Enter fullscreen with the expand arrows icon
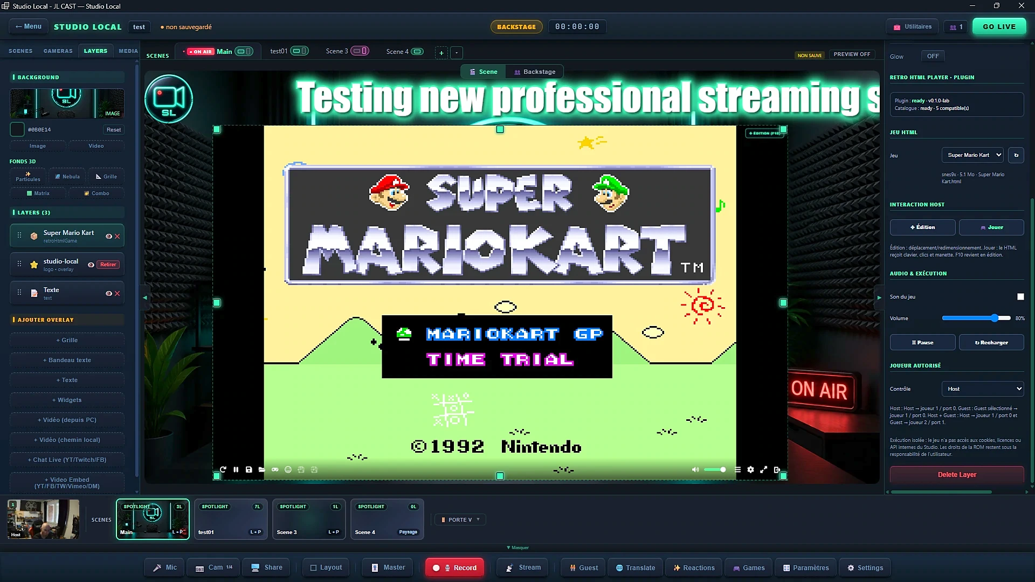Image resolution: width=1035 pixels, height=582 pixels. [763, 469]
